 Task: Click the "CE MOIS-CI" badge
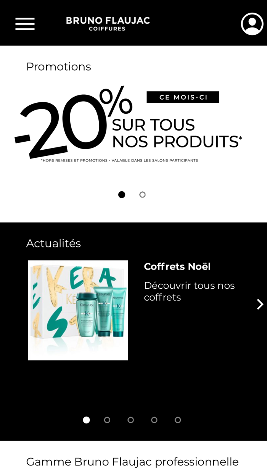pyautogui.click(x=183, y=97)
